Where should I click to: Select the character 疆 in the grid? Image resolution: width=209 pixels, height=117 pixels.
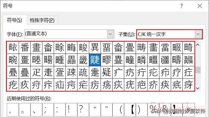(x=165, y=60)
